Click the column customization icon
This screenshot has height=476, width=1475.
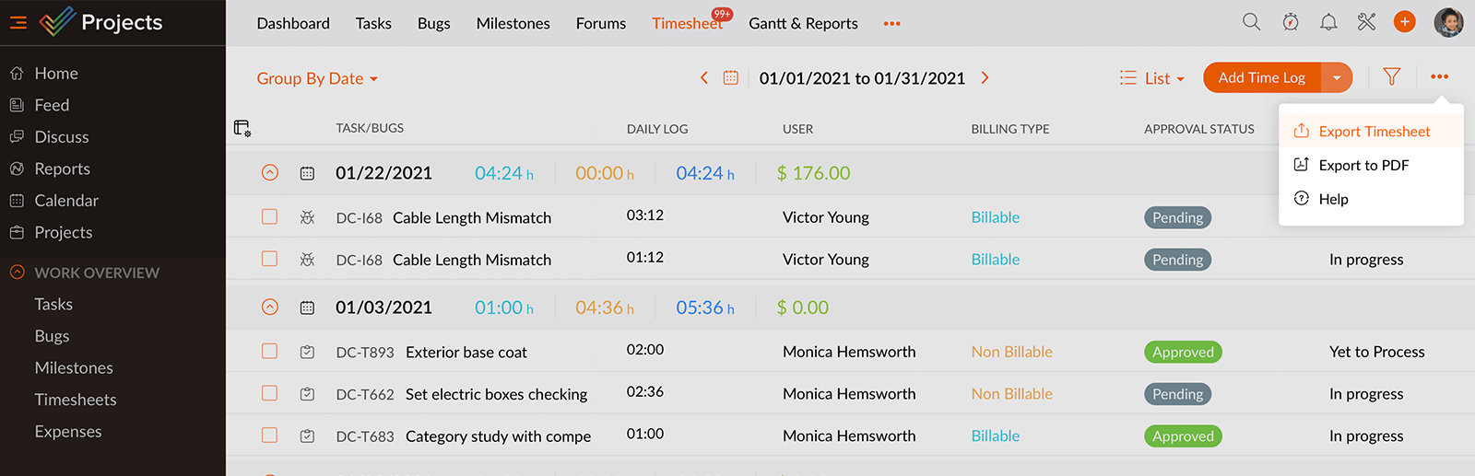242,128
